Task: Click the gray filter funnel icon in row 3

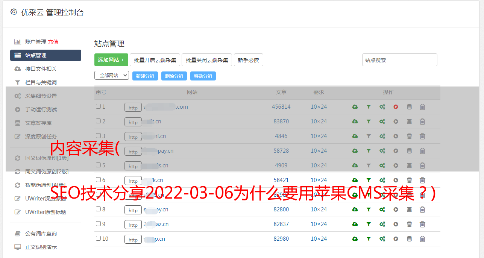Action: pos(369,136)
